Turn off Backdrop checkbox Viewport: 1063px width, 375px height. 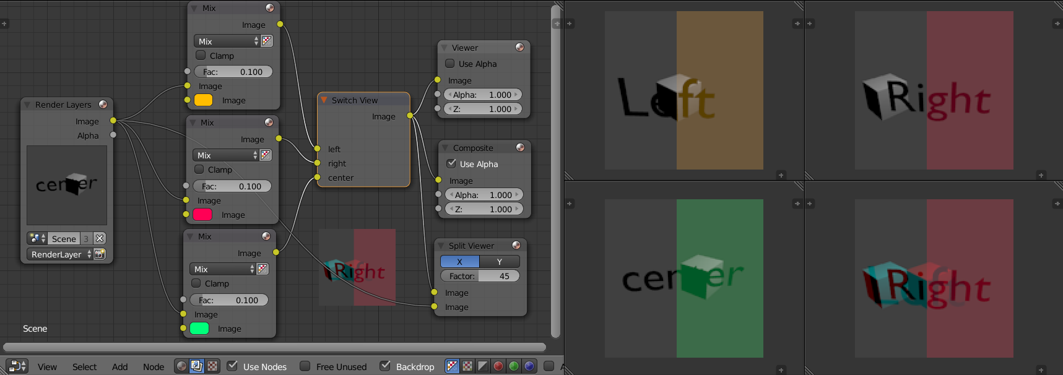pos(385,366)
